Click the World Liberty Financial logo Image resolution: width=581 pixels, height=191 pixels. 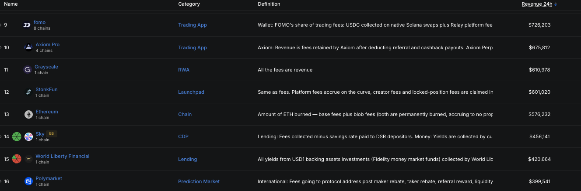click(x=28, y=159)
